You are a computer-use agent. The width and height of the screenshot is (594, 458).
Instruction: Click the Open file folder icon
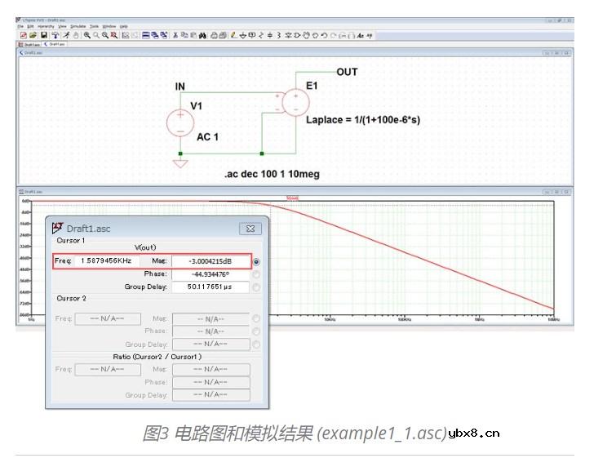[x=33, y=35]
